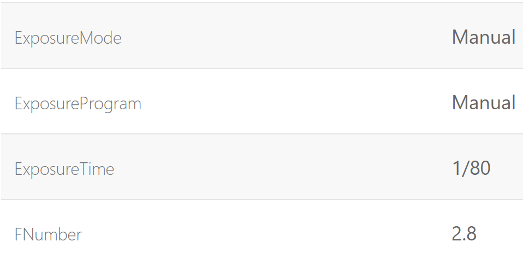This screenshot has height=259, width=523.
Task: Click divider between ExposureProgram and ExposureTime rows
Action: [262, 134]
